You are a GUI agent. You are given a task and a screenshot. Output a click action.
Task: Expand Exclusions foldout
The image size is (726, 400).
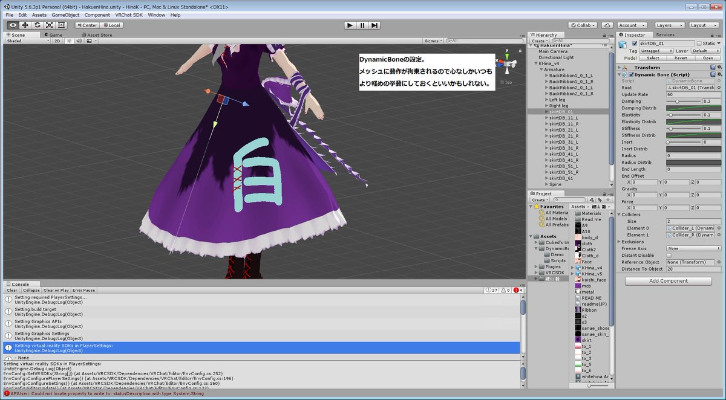click(620, 242)
